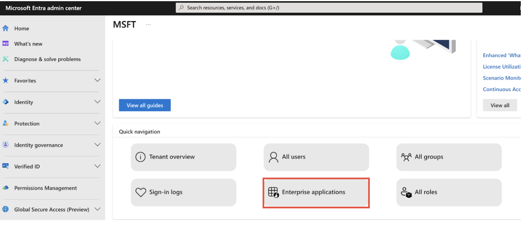Open the License Utilizati… link
The height and width of the screenshot is (227, 522).
502,67
